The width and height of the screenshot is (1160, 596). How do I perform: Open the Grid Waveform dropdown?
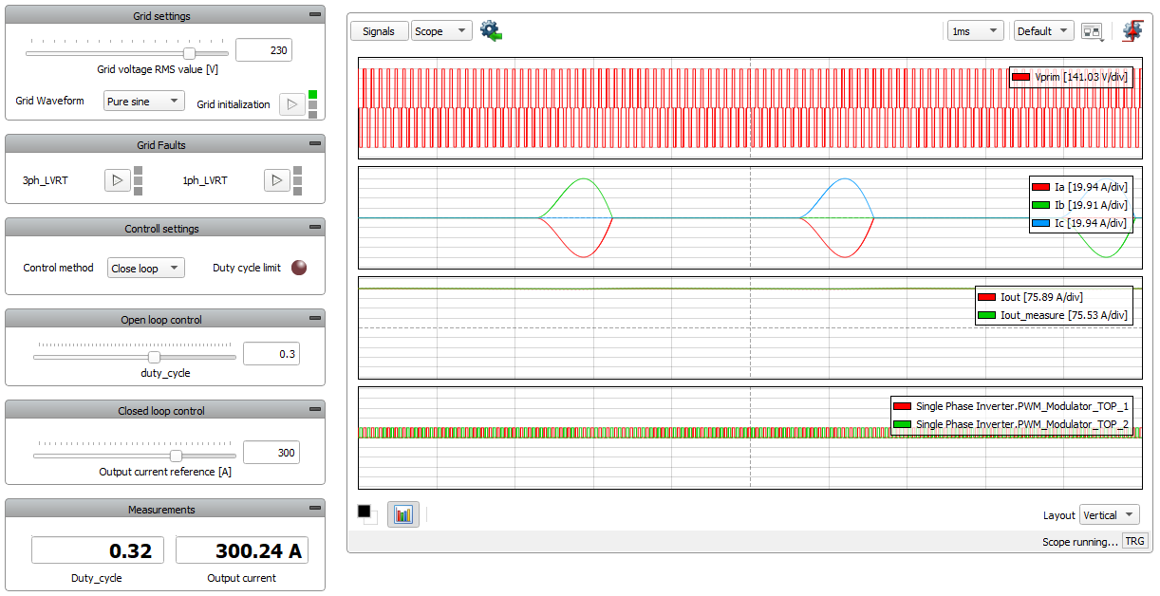click(143, 102)
